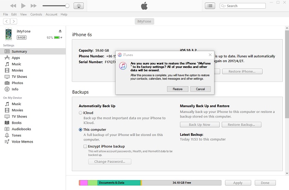Click the Restore Backup... button

pyautogui.click(x=242, y=124)
